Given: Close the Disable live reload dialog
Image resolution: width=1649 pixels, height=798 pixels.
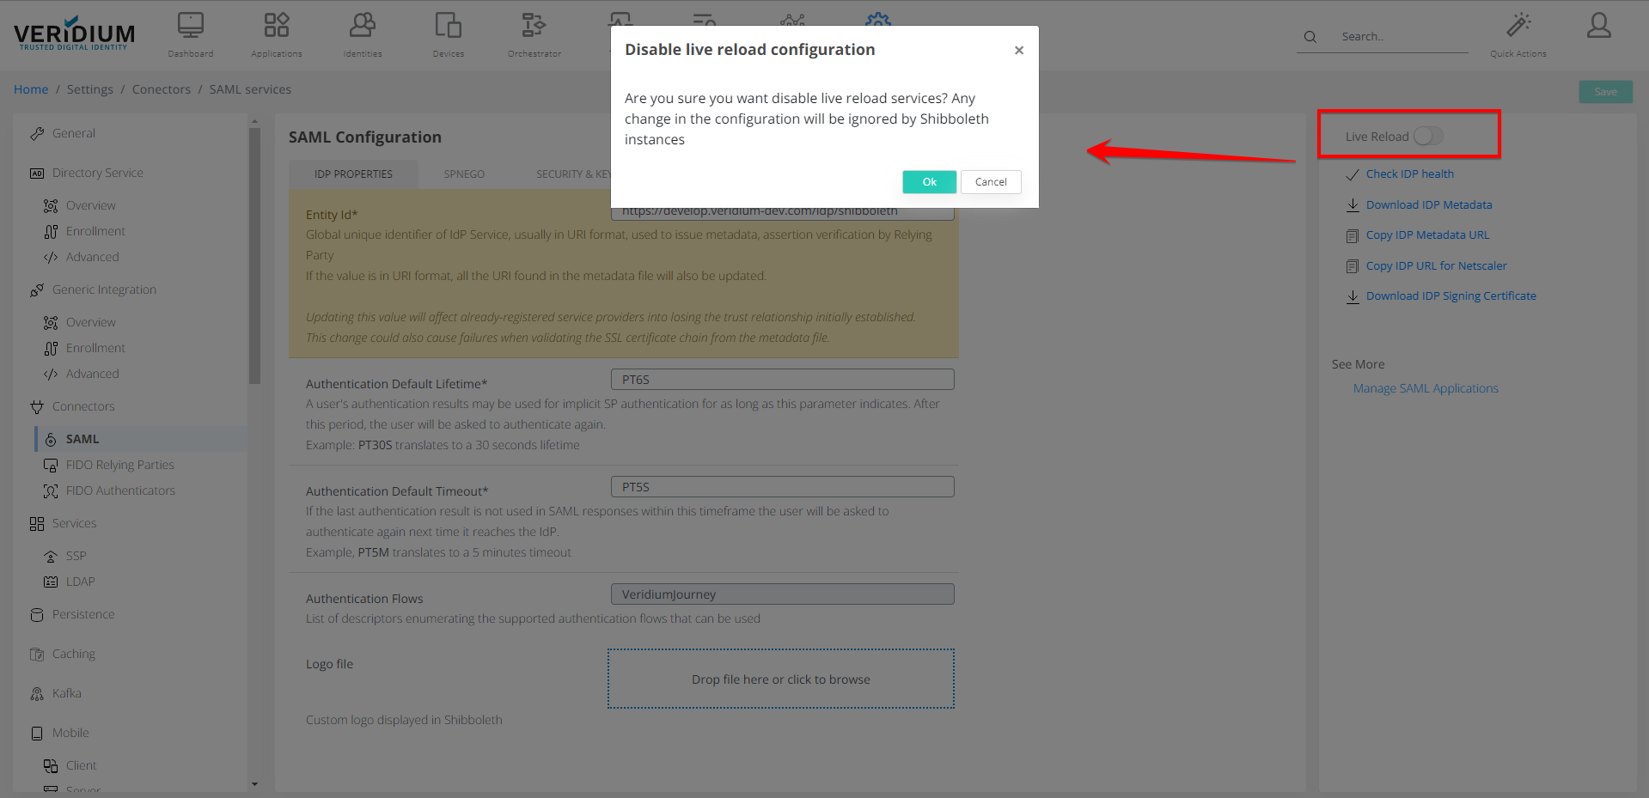Looking at the screenshot, I should pos(1018,51).
